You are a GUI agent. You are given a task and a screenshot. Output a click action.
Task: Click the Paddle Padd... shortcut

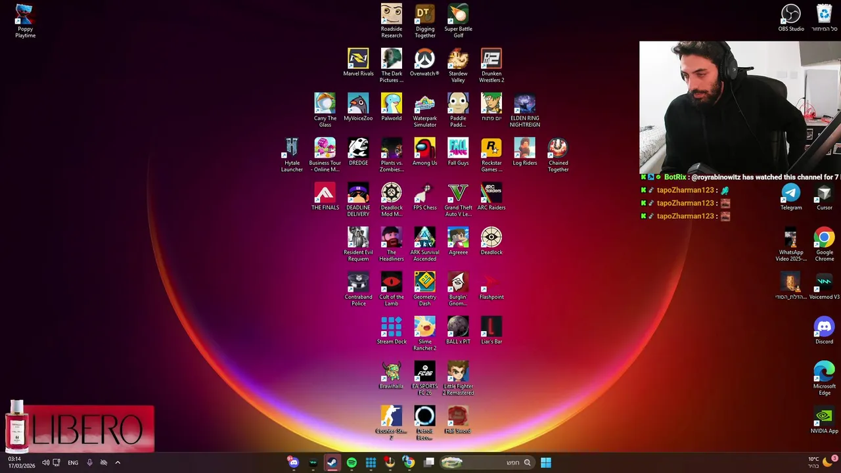coord(459,110)
